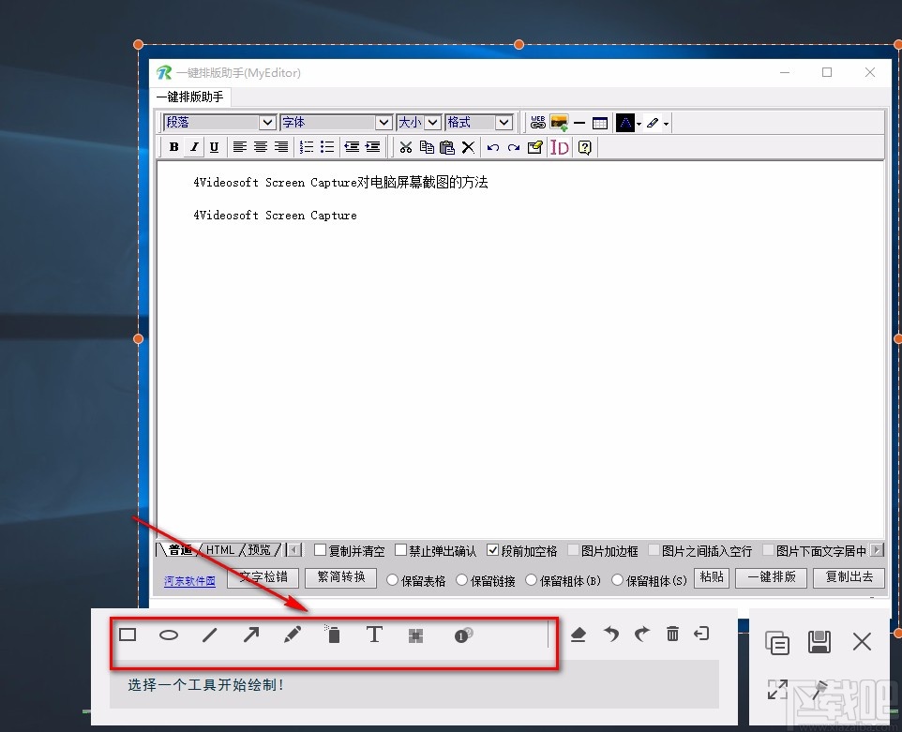Cancel the screen capture with X
The image size is (902, 732).
point(862,641)
